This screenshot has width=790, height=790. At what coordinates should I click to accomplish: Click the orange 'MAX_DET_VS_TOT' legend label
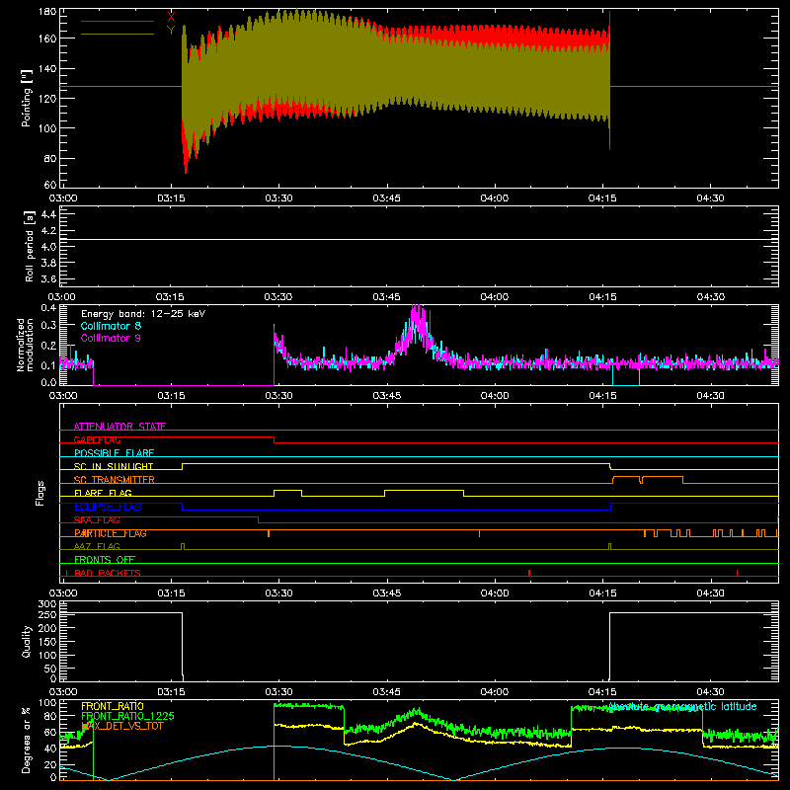[122, 726]
